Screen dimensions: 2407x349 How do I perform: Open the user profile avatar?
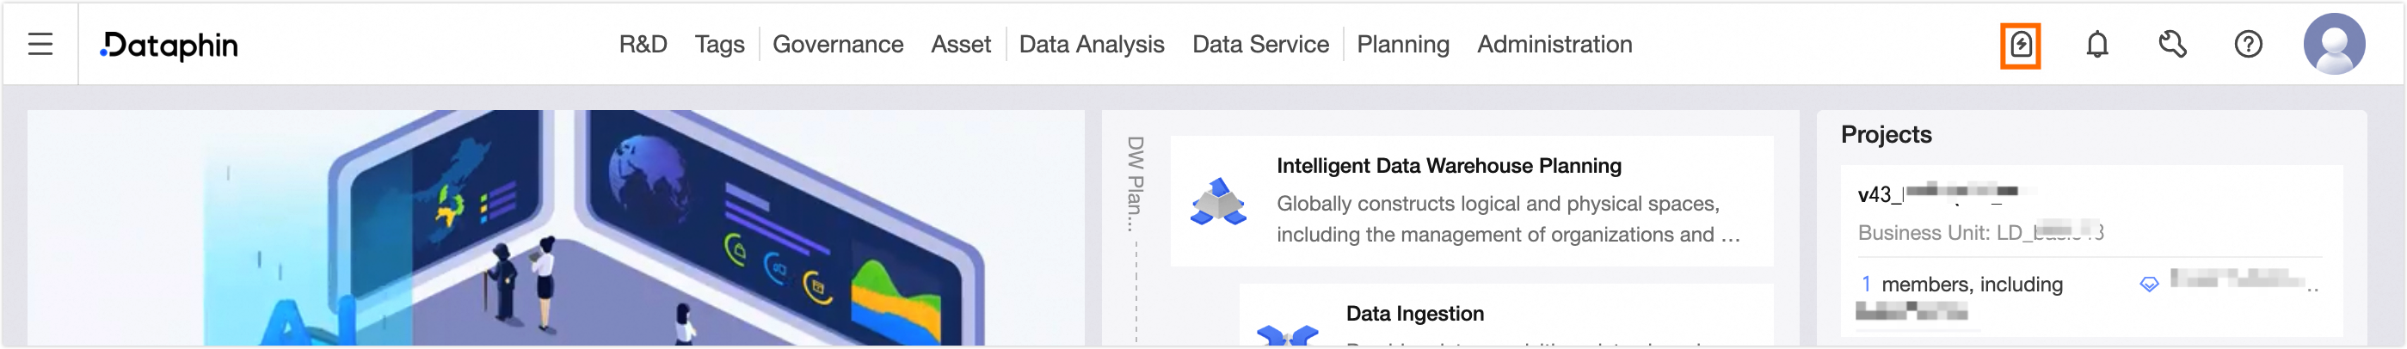(2333, 44)
